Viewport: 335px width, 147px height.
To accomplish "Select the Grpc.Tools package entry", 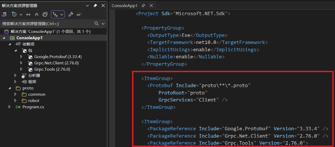I will click(x=52, y=69).
